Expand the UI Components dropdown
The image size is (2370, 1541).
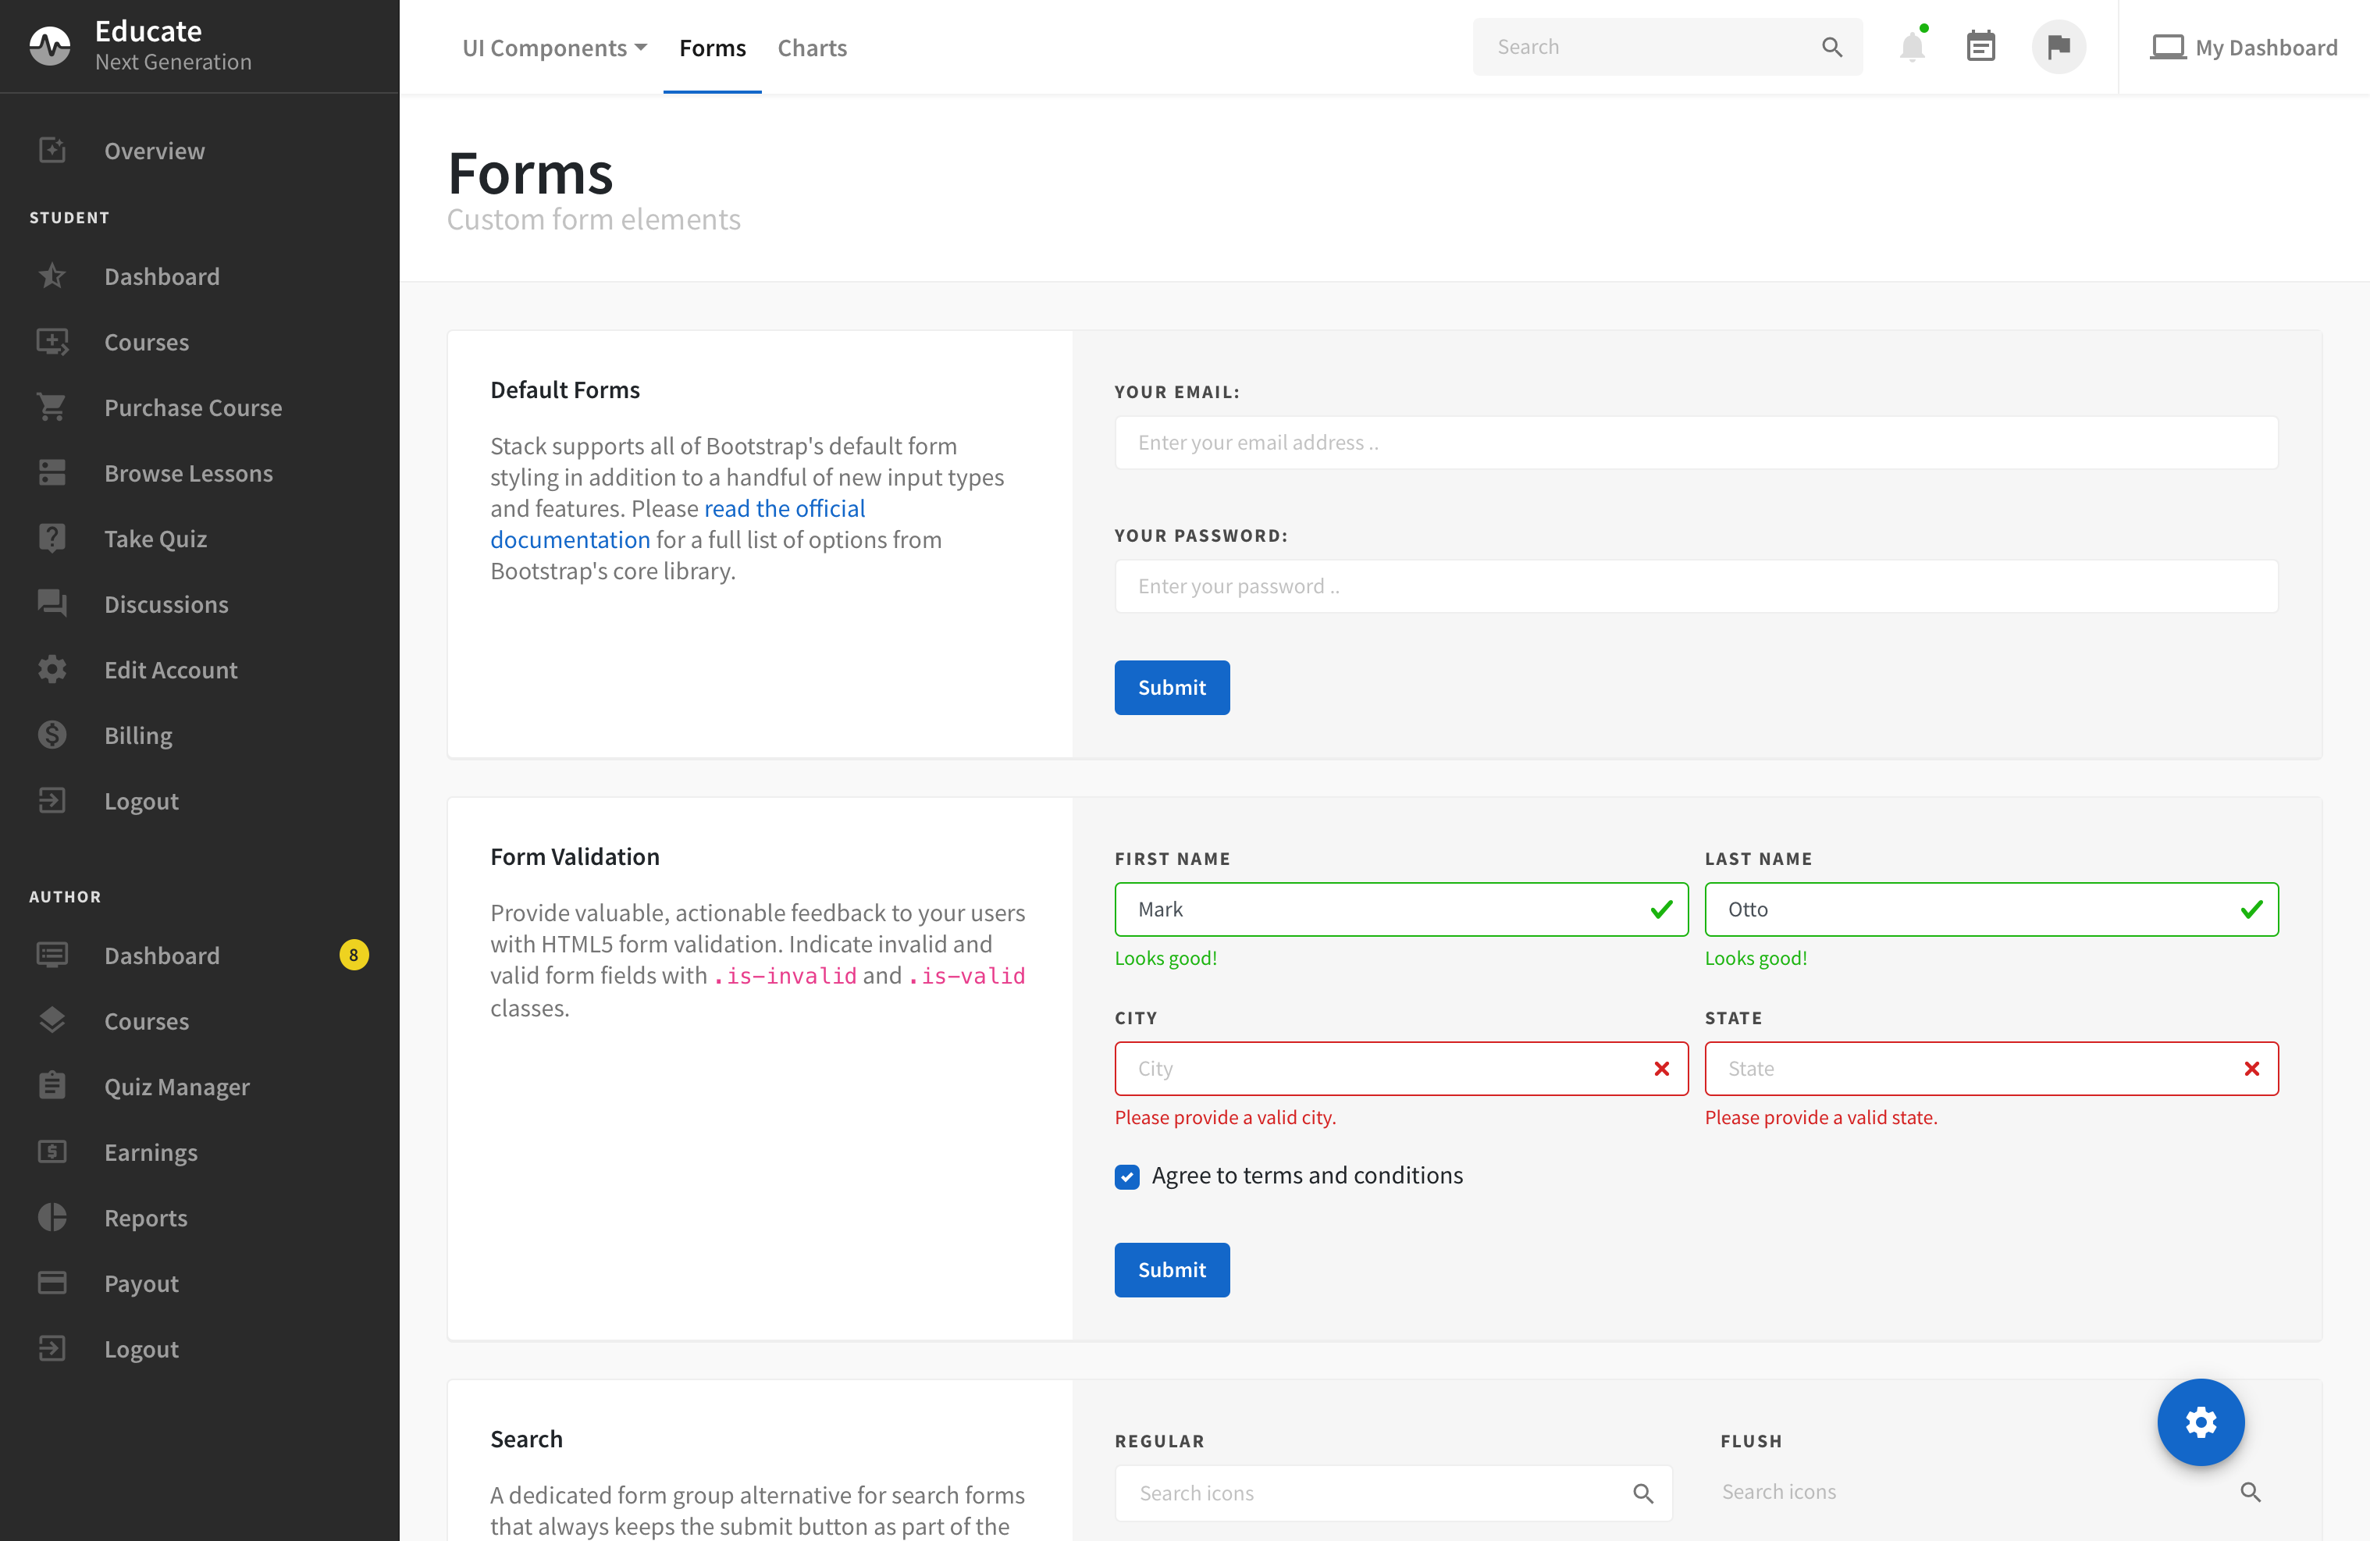[553, 48]
